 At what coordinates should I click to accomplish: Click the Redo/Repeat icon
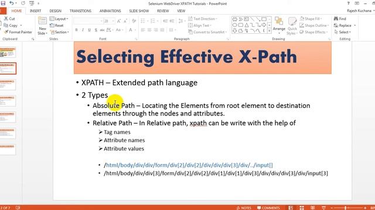point(23,3)
